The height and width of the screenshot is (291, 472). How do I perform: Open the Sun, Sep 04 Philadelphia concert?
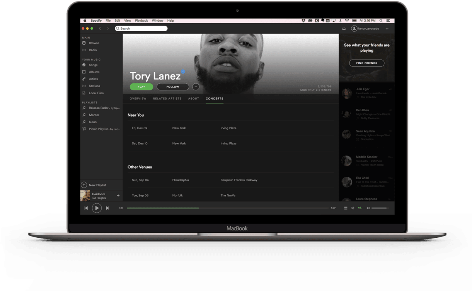tap(230, 180)
